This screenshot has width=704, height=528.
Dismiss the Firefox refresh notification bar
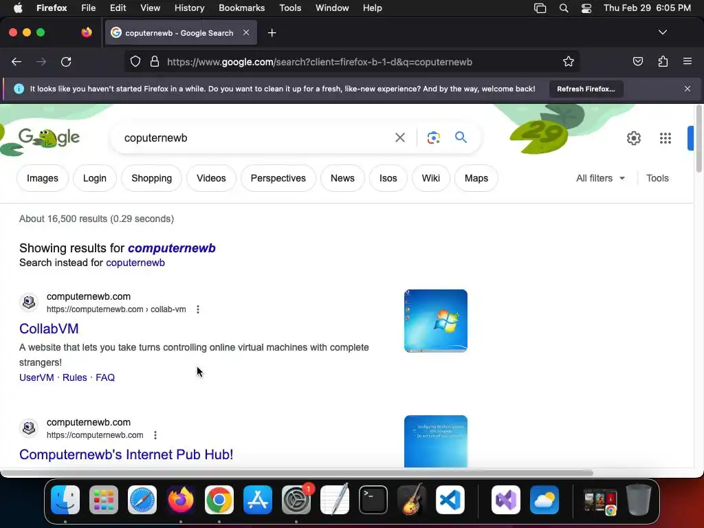point(687,89)
